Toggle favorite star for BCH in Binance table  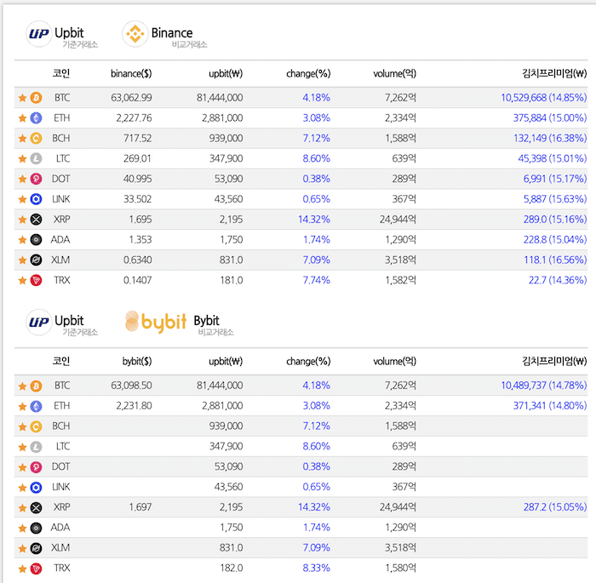(x=22, y=138)
